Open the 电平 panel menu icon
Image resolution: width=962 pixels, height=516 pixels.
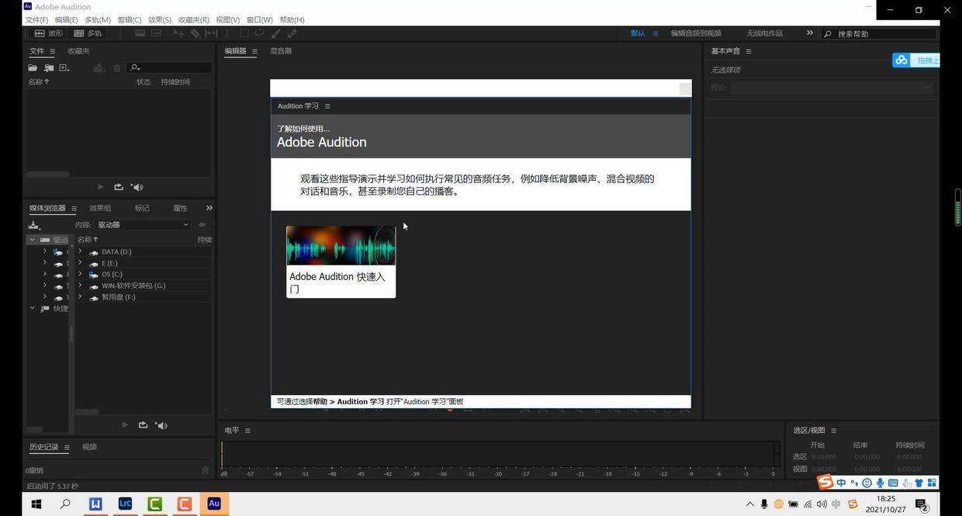pyautogui.click(x=247, y=431)
